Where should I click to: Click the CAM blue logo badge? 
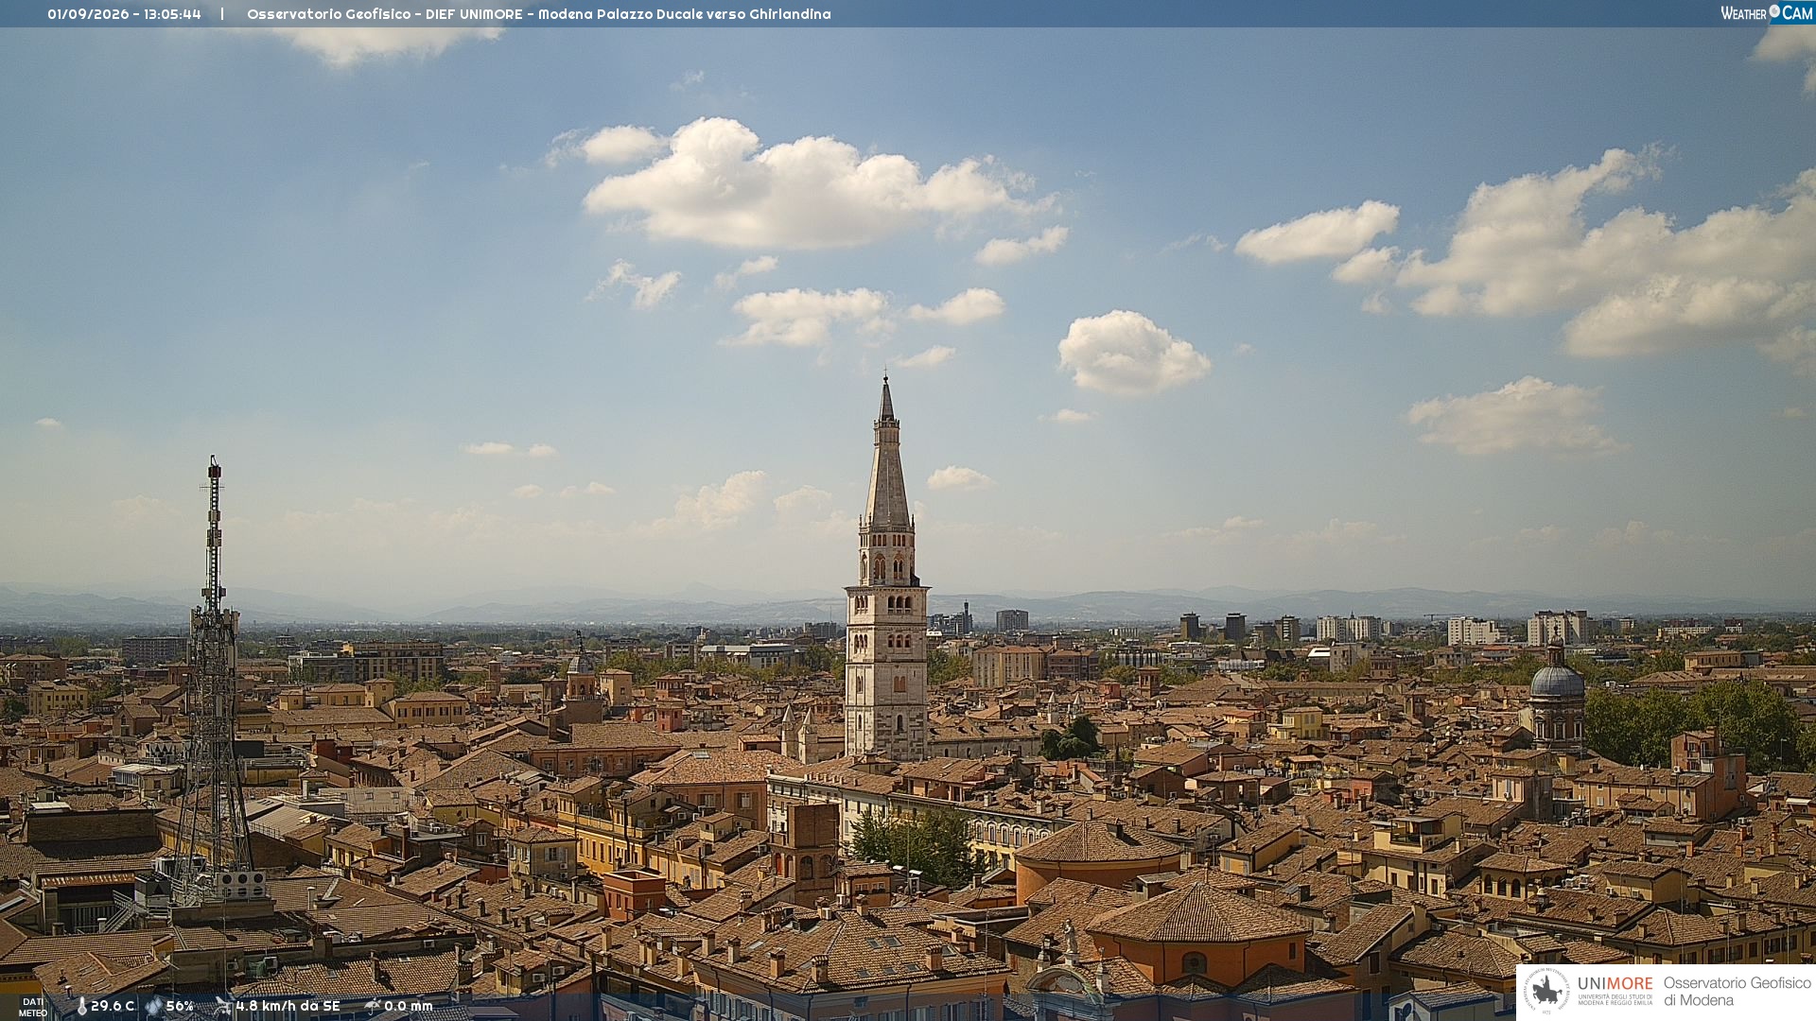(x=1797, y=12)
